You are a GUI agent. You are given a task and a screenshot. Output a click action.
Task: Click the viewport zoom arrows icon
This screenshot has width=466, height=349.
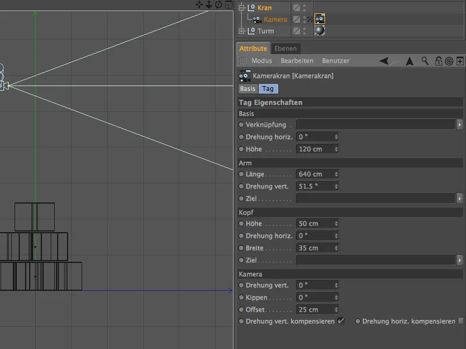click(209, 5)
